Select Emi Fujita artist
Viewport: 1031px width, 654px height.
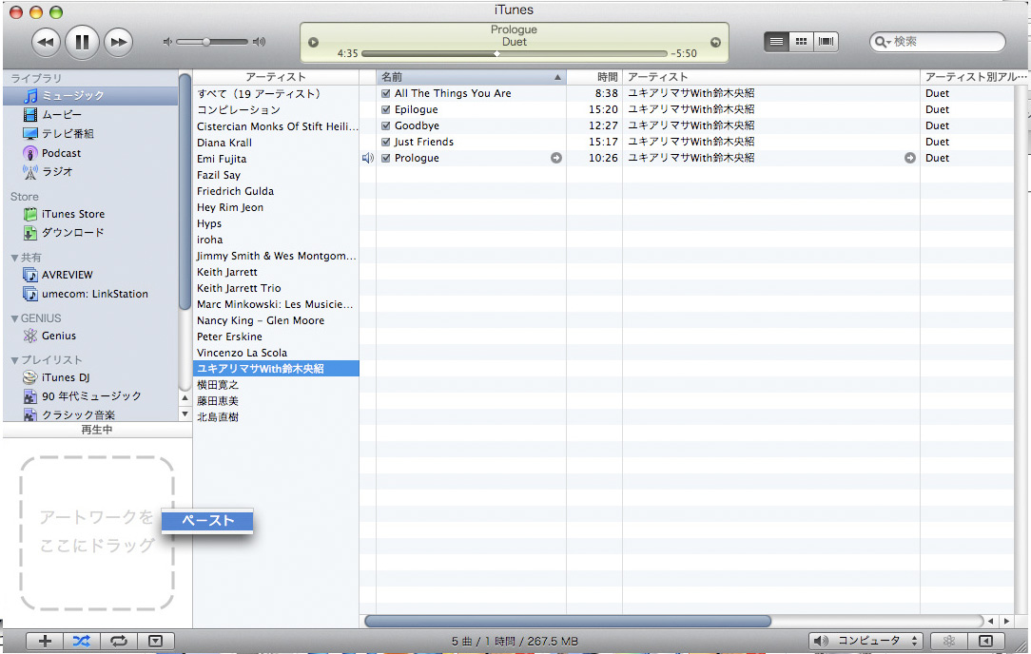pyautogui.click(x=276, y=159)
